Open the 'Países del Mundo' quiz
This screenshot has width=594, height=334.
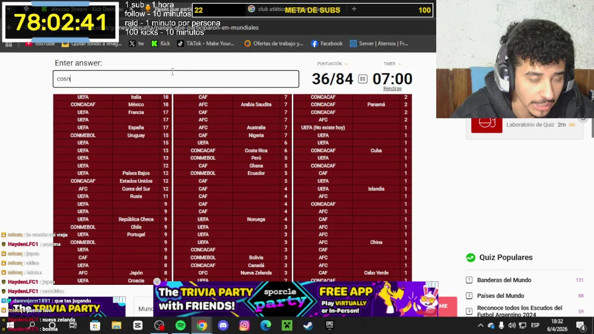coord(500,296)
